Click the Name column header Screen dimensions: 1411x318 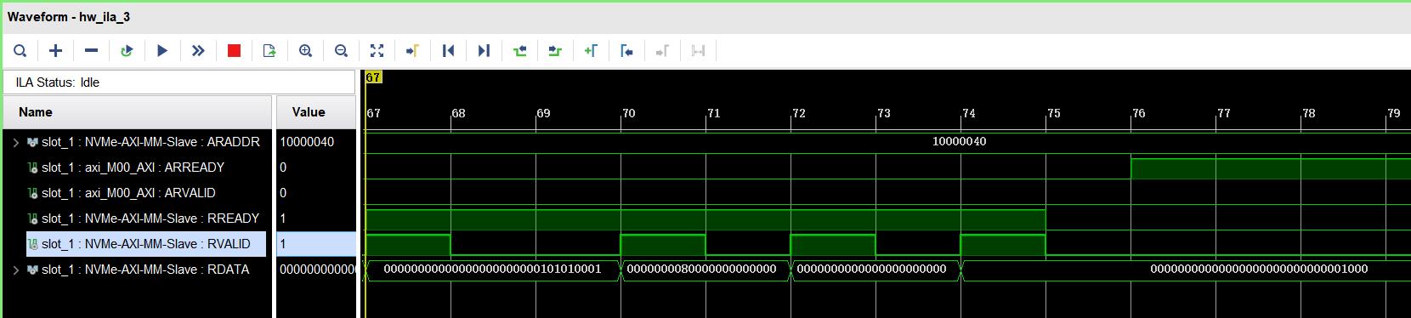(36, 112)
